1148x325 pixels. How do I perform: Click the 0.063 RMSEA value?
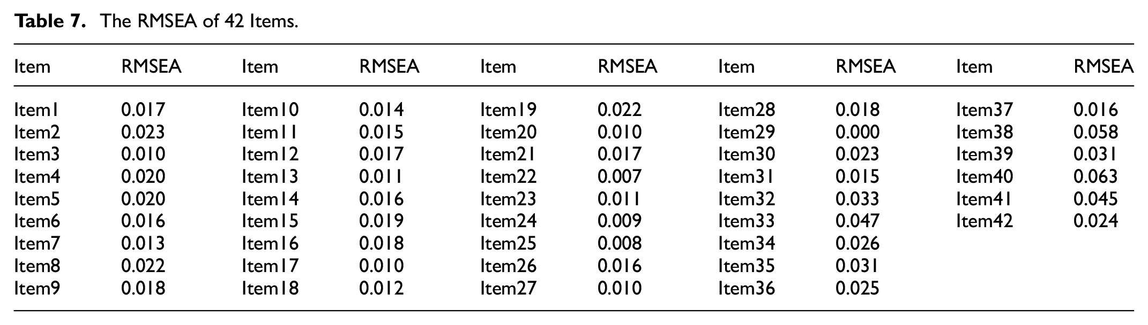1095,176
